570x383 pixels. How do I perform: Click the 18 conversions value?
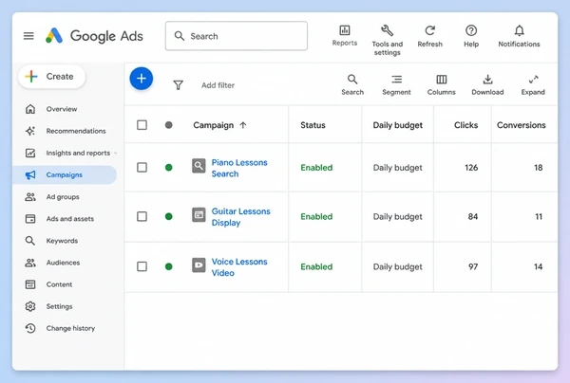coord(538,168)
